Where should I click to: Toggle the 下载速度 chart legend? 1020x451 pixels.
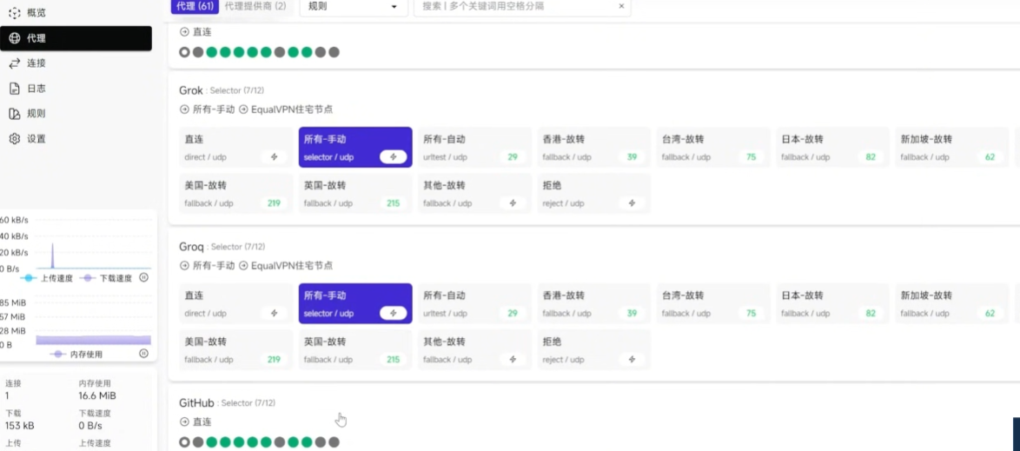pos(105,278)
